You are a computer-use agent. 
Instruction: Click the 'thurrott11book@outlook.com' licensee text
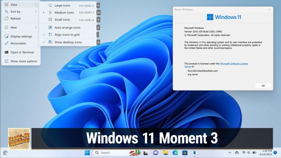click(203, 71)
